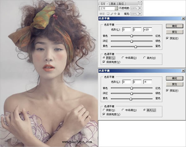Toggle 预览 checkbox in lower dialog
The image size is (186, 147).
[167, 90]
